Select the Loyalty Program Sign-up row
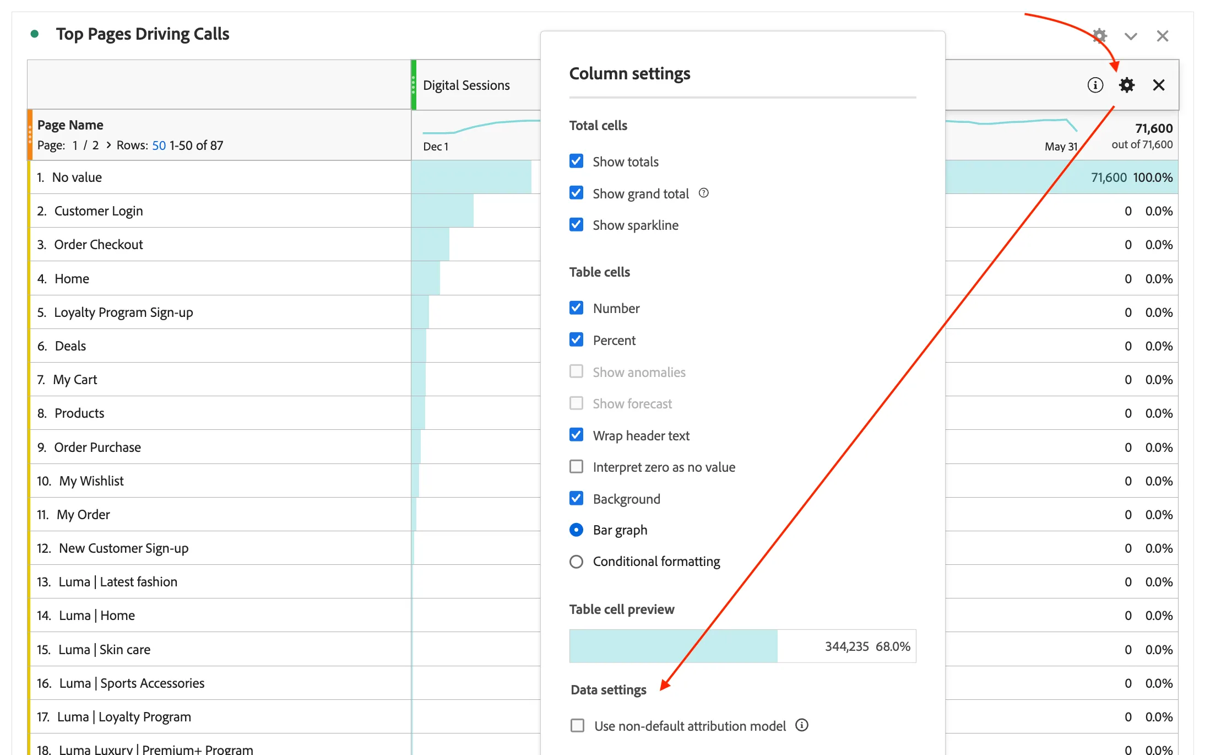This screenshot has height=755, width=1205. 220,312
